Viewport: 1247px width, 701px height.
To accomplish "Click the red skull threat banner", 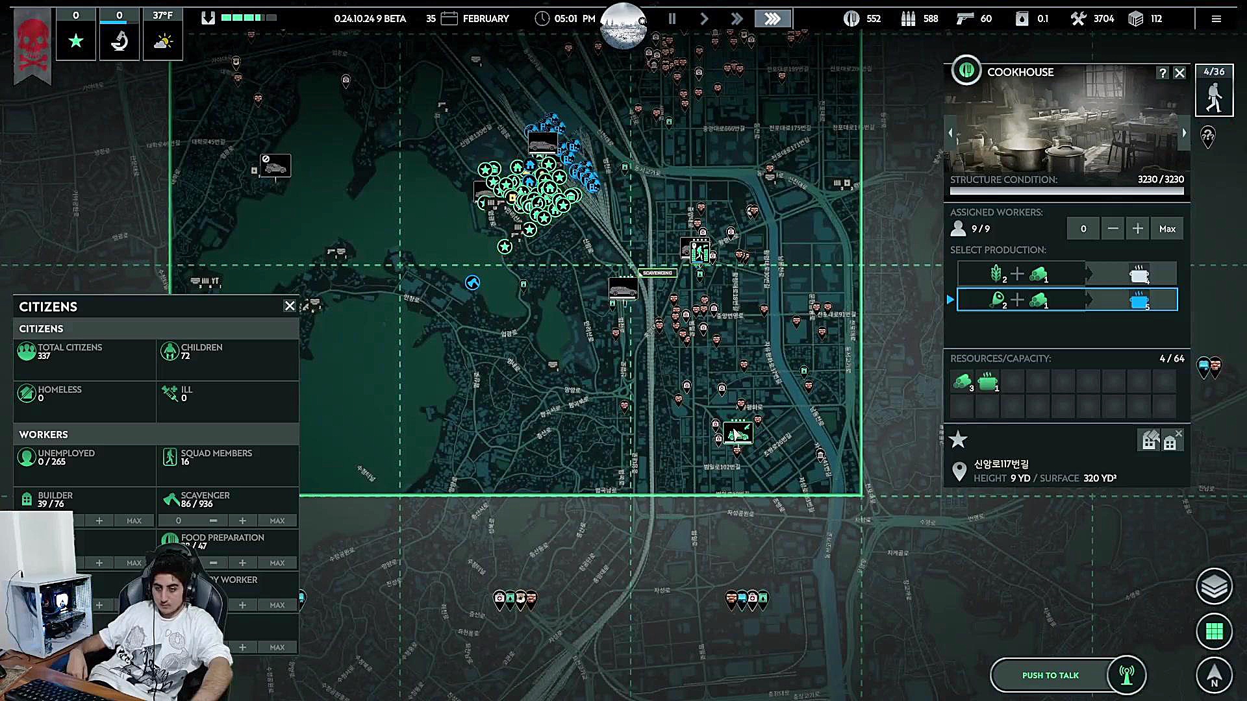I will pyautogui.click(x=32, y=45).
